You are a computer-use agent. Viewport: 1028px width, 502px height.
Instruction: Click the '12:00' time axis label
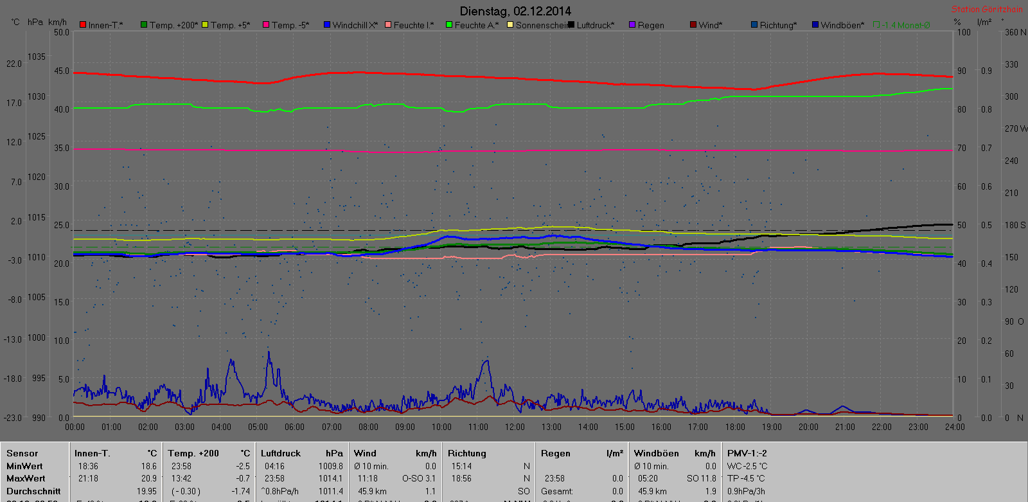pos(515,427)
